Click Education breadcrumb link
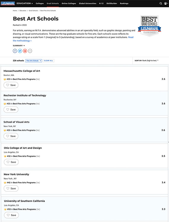169x222 pixels. pyautogui.click(x=23, y=11)
